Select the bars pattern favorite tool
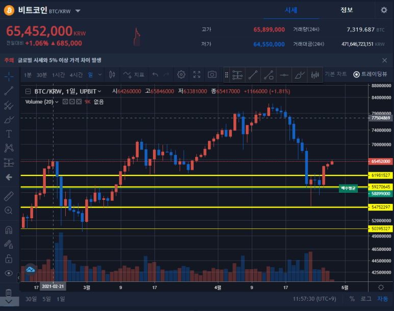Screen dimensions: 394x311 pyautogui.click(x=315, y=75)
